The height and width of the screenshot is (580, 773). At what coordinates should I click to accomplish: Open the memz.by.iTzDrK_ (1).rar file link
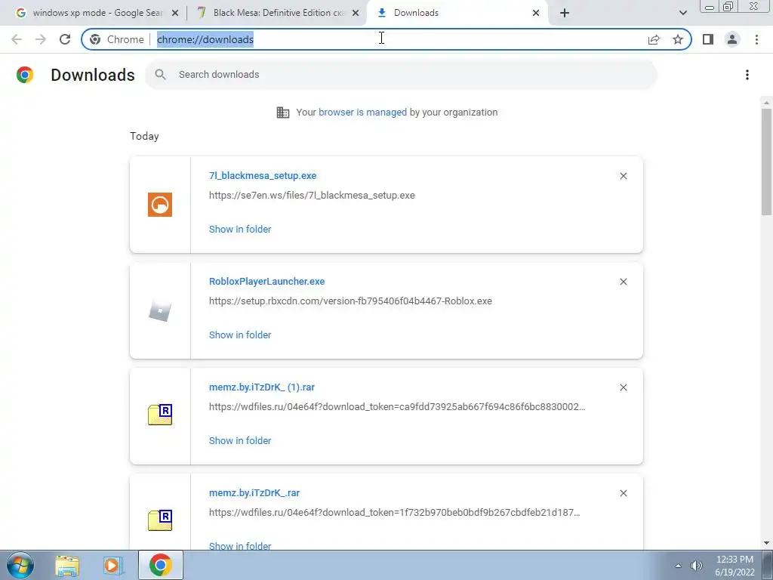[262, 387]
